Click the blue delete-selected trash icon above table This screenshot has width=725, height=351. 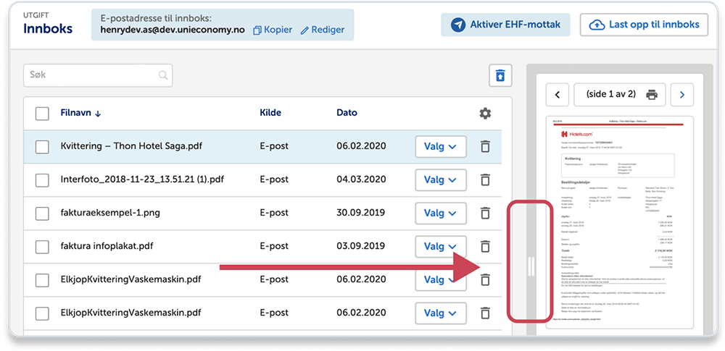point(500,75)
